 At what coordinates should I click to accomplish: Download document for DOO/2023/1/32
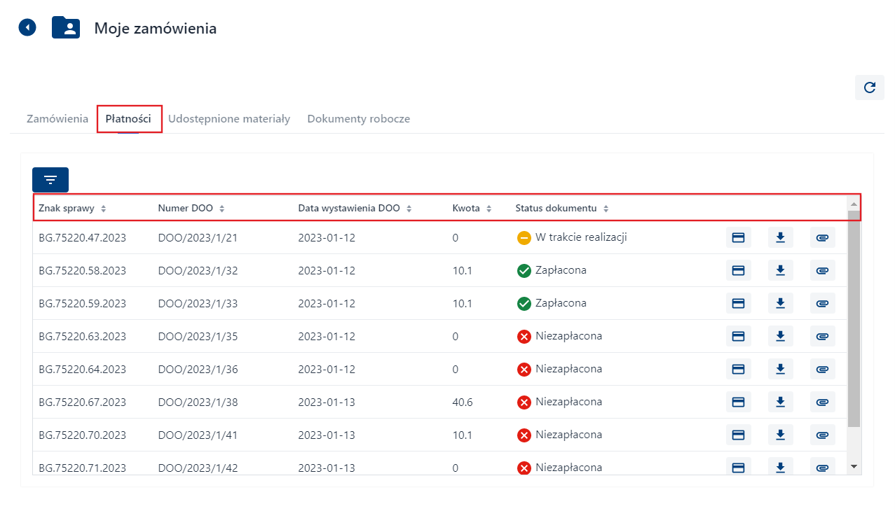pyautogui.click(x=780, y=270)
